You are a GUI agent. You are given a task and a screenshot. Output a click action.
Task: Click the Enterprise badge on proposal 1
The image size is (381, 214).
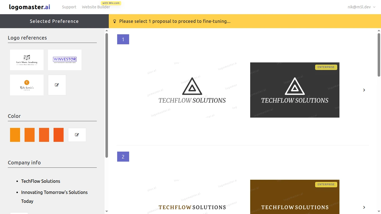[326, 67]
